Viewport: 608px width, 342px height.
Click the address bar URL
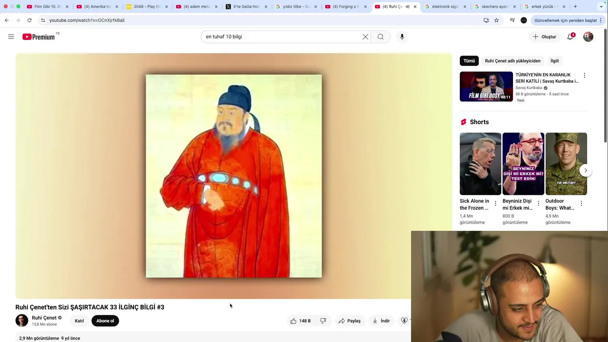pos(87,20)
